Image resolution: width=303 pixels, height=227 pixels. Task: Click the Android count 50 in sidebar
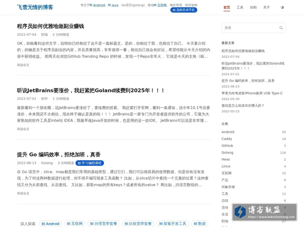pyautogui.click(x=284, y=132)
